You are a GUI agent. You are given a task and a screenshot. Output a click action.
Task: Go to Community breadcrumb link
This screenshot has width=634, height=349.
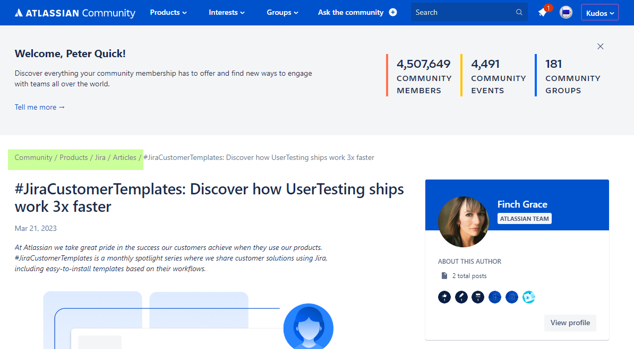click(x=33, y=157)
